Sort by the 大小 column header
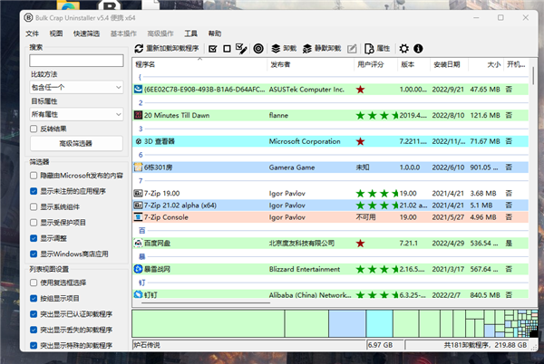Image resolution: width=544 pixels, height=364 pixels. click(x=486, y=64)
